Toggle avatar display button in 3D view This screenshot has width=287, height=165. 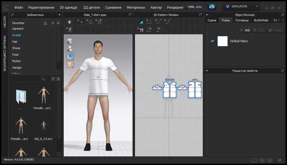click(x=70, y=48)
